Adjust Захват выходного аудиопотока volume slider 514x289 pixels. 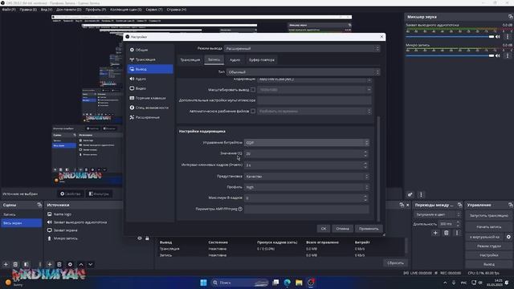coord(450,37)
